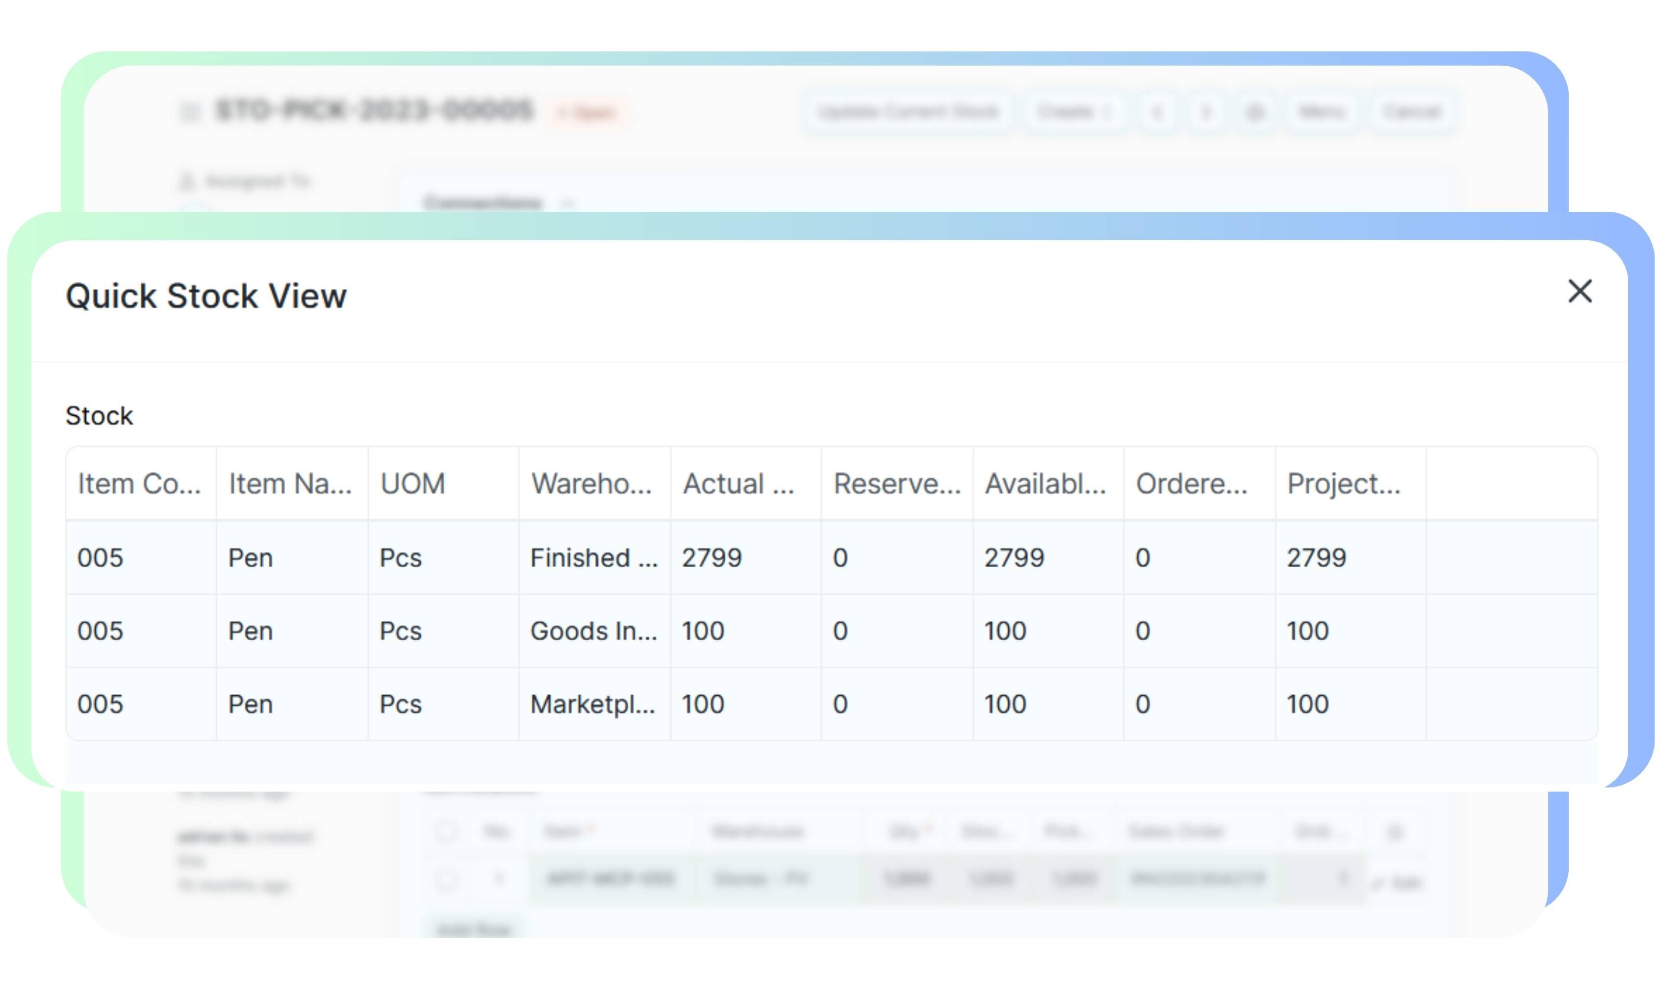Screen dimensions: 1655x982
Task: Click projected quantity 2799 in Finished row
Action: coord(1316,558)
